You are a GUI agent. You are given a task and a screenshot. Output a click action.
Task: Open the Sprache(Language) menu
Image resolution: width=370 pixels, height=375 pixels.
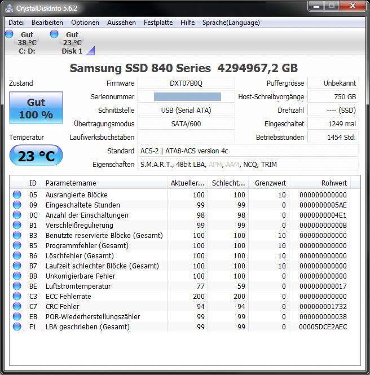[x=231, y=23]
